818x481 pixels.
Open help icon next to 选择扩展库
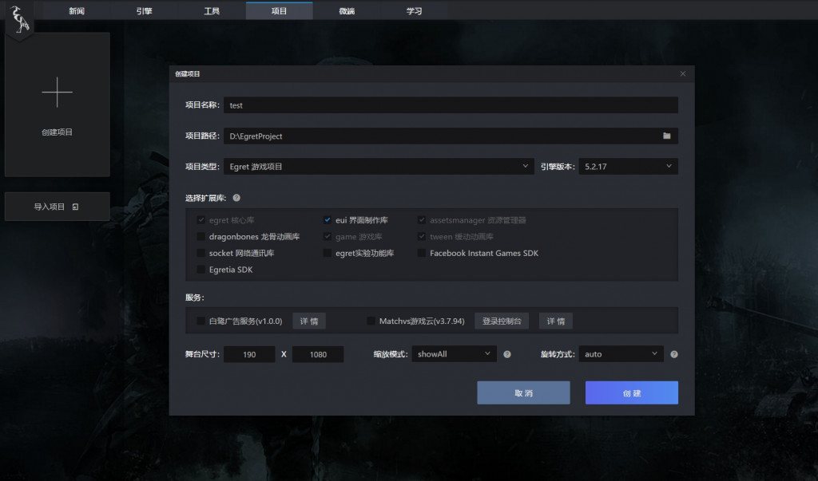[236, 198]
